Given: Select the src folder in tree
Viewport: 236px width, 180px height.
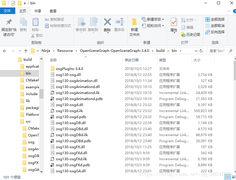Looking at the screenshot, I should click(x=28, y=122).
